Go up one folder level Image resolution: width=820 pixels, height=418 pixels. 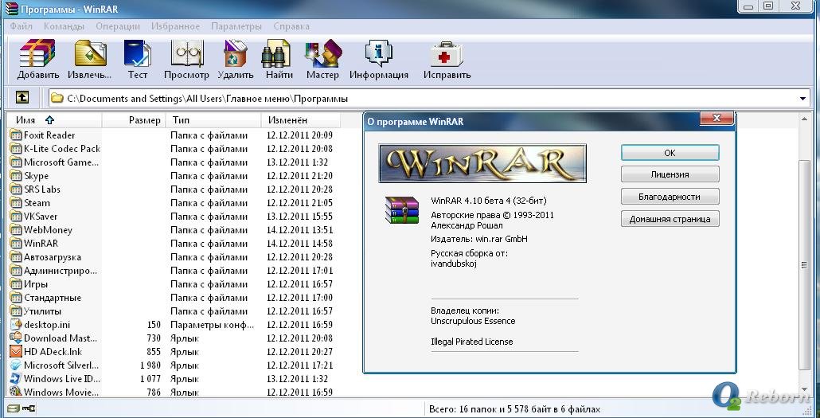22,97
